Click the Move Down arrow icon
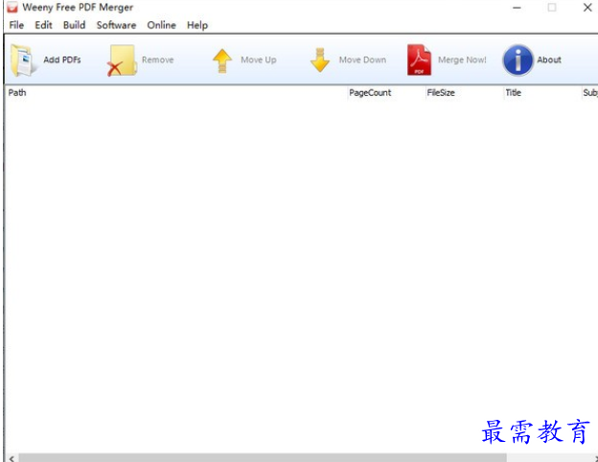 tap(320, 60)
